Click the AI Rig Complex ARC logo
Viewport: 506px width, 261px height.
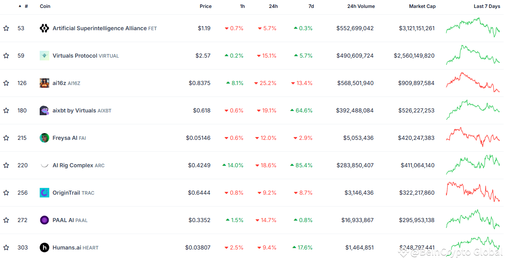click(x=44, y=165)
